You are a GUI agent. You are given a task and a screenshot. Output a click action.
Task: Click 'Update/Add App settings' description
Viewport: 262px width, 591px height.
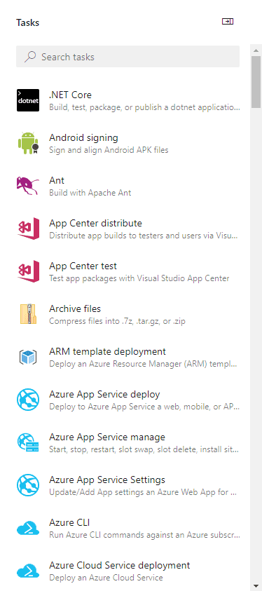[x=143, y=492]
